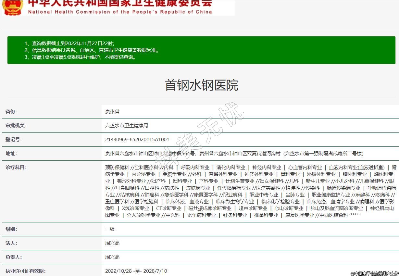Click the license validity dates 2022/10/28 -至- 2028/7/10
Image resolution: width=399 pixels, height=276 pixels.
[136, 271]
